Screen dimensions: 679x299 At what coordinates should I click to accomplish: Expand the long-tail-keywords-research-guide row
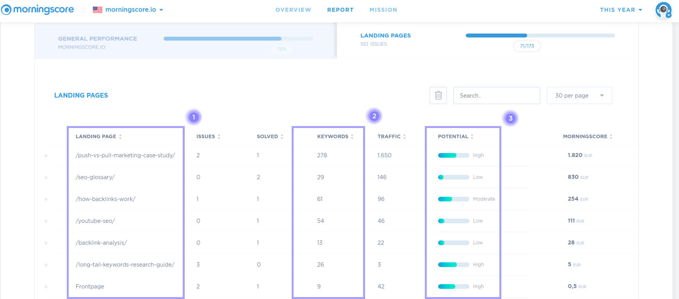point(46,265)
